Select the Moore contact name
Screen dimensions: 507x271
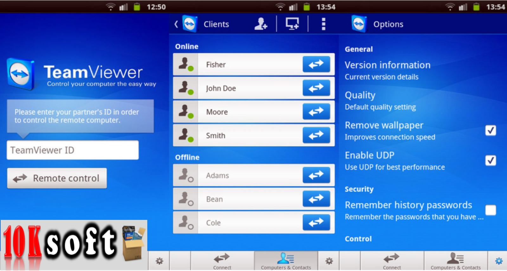(x=217, y=112)
